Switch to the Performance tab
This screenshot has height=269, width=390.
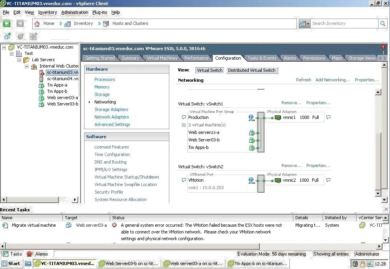(x=196, y=58)
